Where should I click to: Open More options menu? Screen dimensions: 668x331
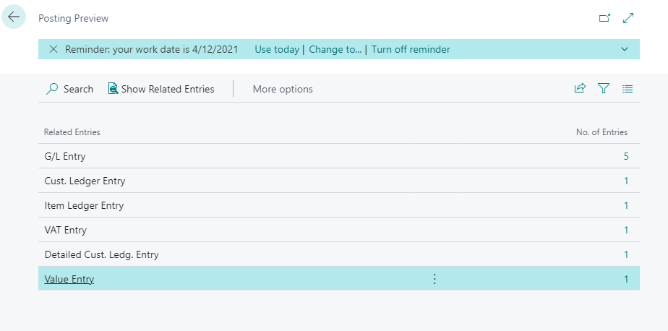283,89
